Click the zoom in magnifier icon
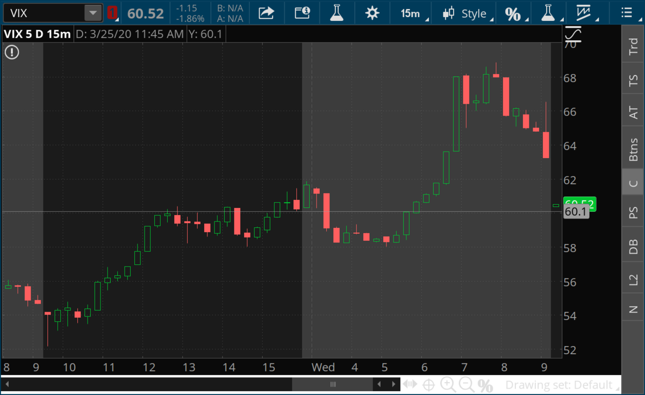This screenshot has width=645, height=395. click(447, 384)
